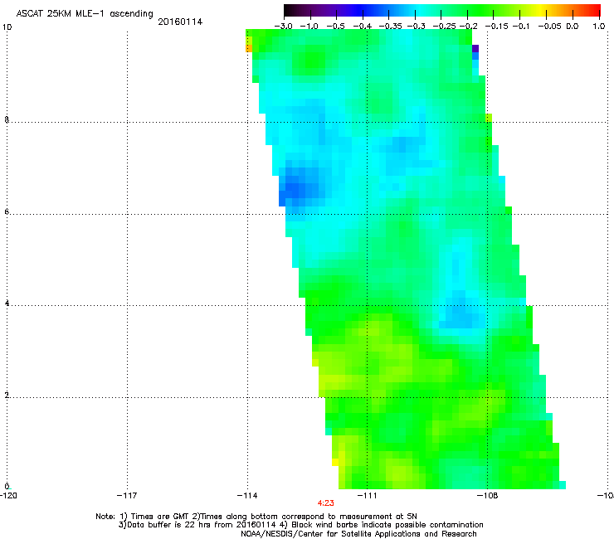This screenshot has height=539, width=614.
Task: Click the color scale label "0.0"
Action: tap(573, 27)
